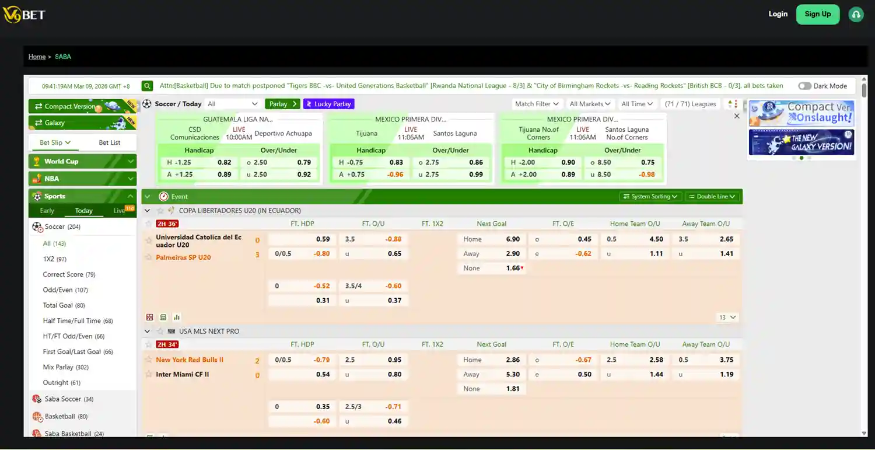Viewport: 875px width, 450px height.
Task: Select the soccer ball icon near Soccer/Today
Action: [148, 103]
